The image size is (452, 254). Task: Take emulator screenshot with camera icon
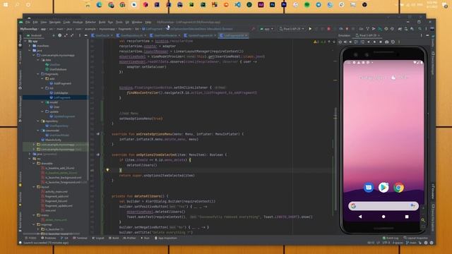point(386,42)
